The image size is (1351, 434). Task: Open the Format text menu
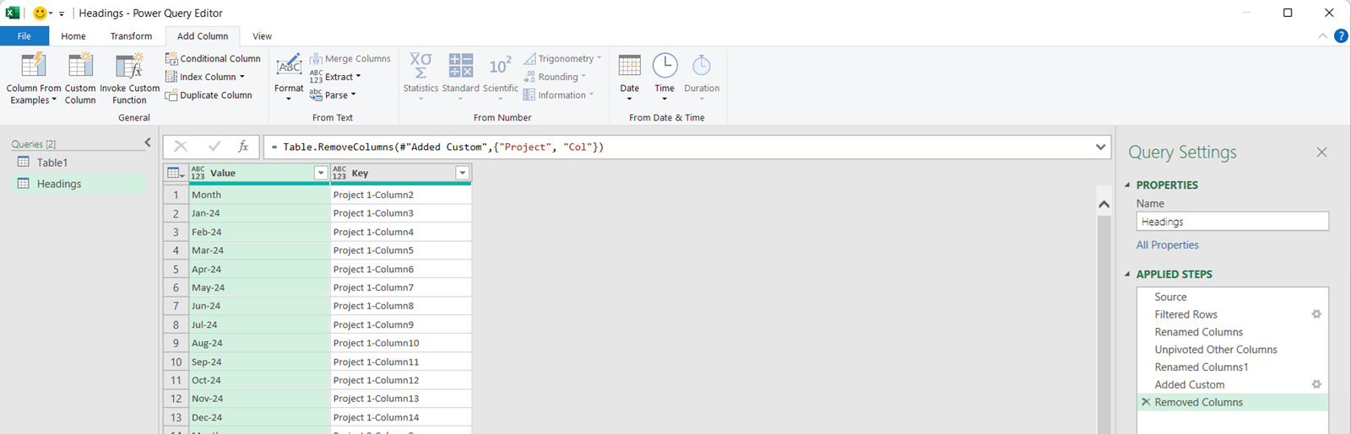289,78
